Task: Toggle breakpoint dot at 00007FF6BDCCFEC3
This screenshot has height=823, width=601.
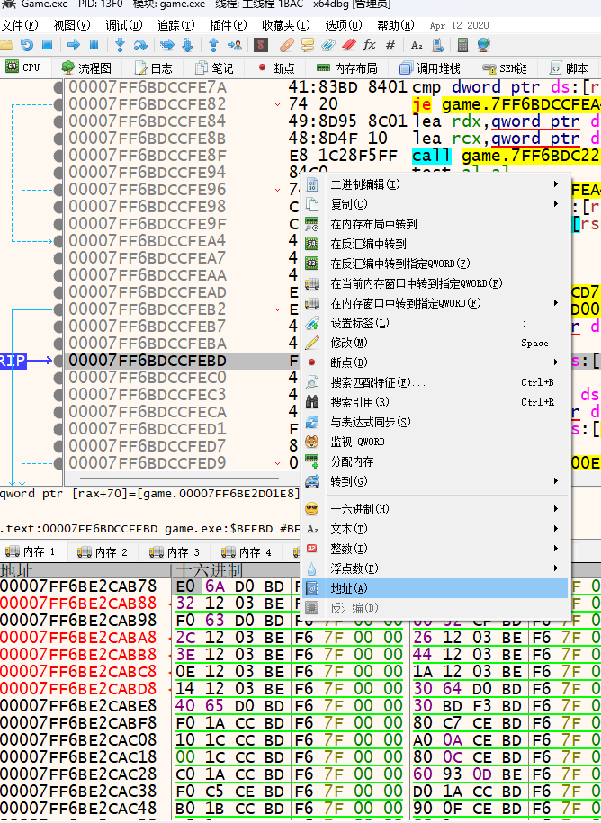Action: click(58, 394)
